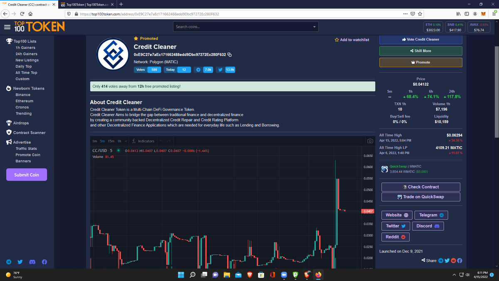Reload the page
Viewport: 499px width, 281px height.
(22, 14)
